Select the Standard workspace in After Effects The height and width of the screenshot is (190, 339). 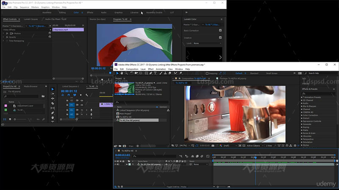click(x=254, y=73)
